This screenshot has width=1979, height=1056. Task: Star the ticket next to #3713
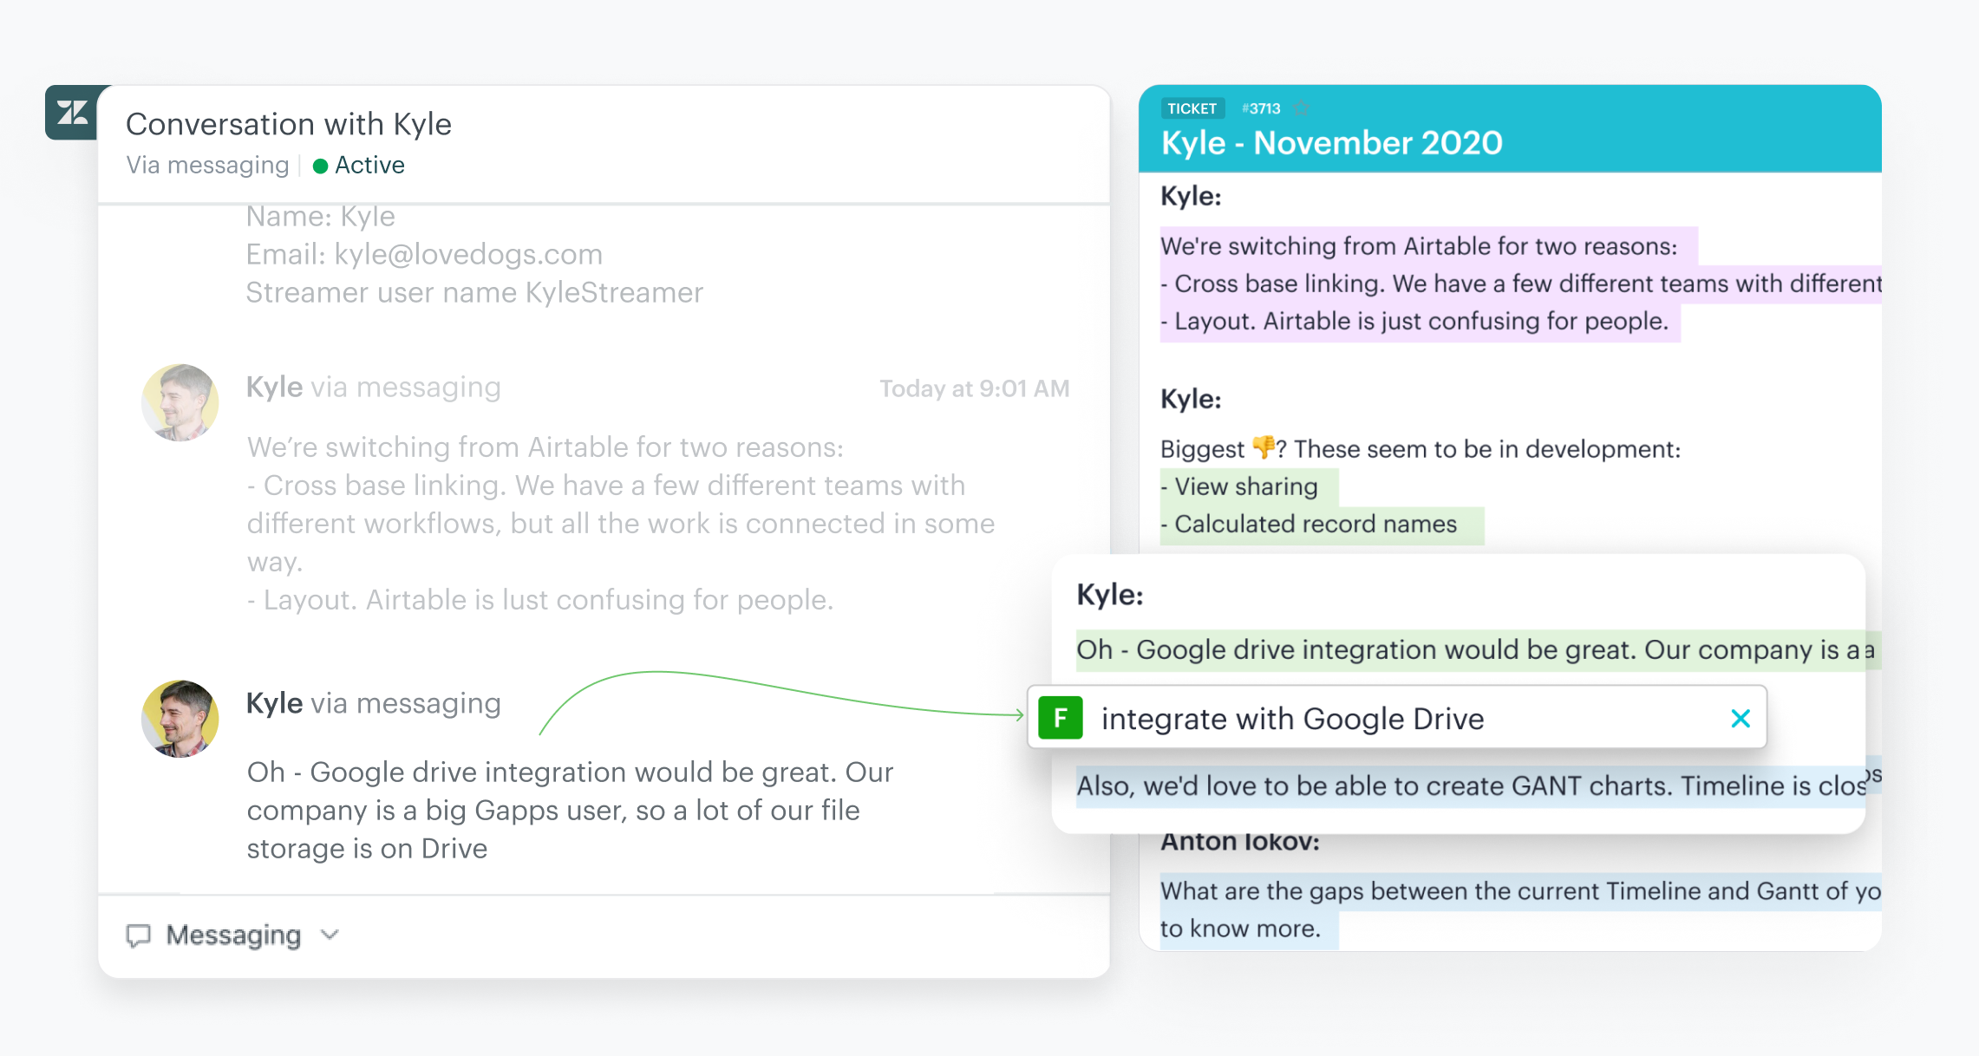click(1300, 108)
